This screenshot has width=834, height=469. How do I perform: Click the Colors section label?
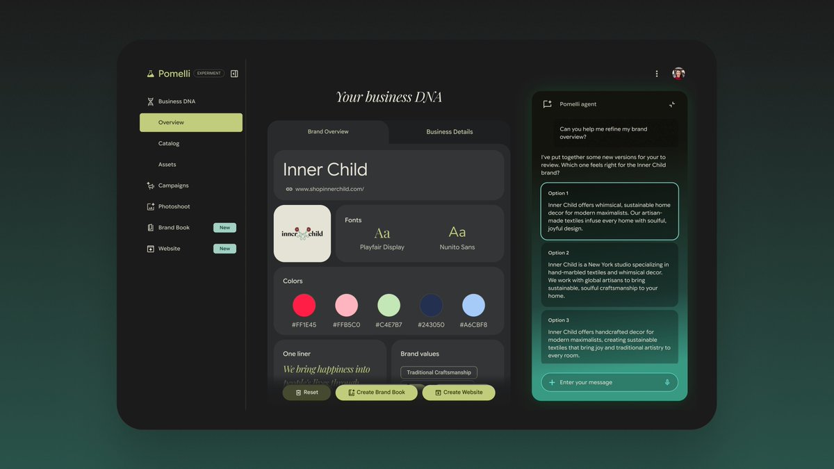click(x=293, y=281)
